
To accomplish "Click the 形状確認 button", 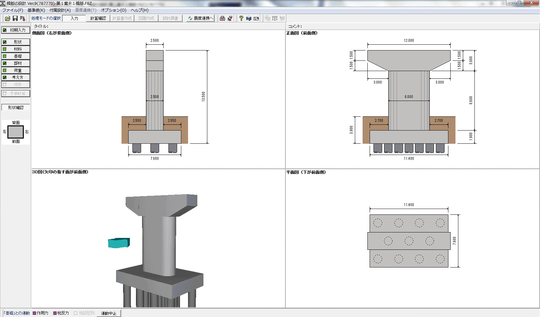I will [16, 108].
